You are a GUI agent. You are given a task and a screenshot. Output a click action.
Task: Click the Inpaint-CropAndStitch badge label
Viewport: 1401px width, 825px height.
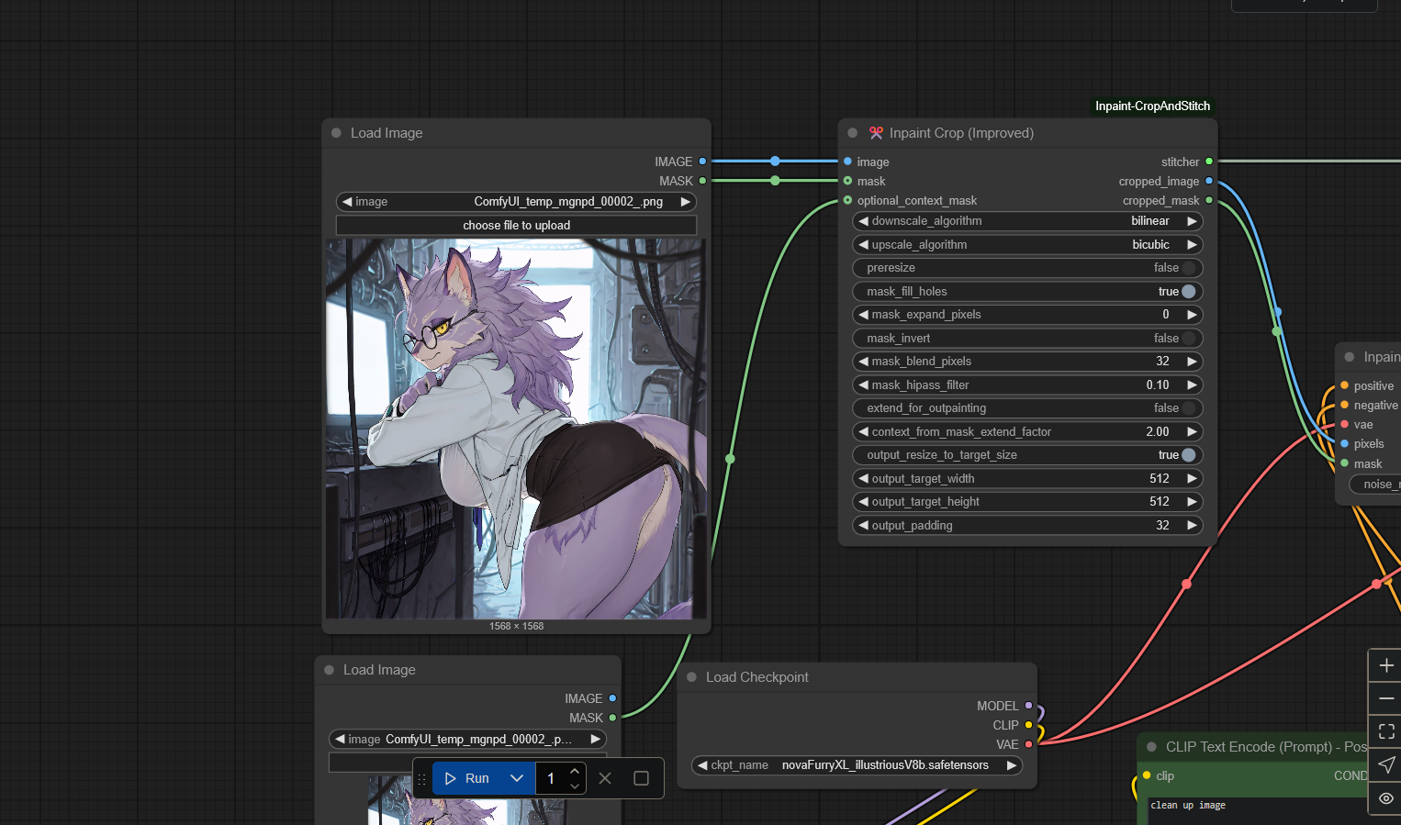point(1152,106)
